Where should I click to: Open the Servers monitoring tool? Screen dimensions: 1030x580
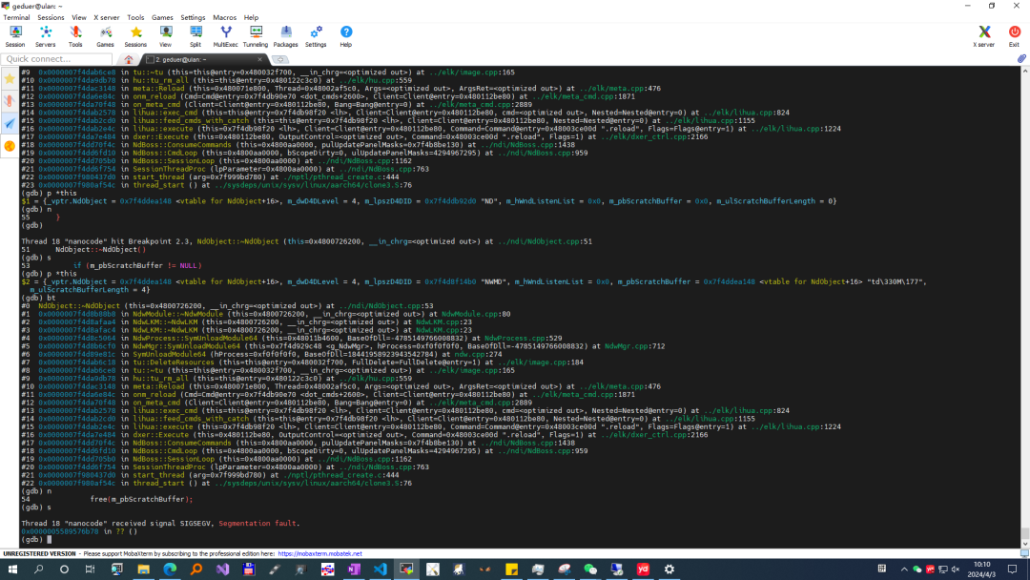45,36
